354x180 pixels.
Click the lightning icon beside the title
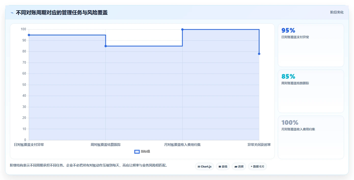click(x=12, y=12)
